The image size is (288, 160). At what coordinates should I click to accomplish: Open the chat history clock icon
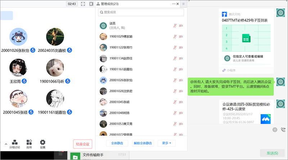[275, 130]
